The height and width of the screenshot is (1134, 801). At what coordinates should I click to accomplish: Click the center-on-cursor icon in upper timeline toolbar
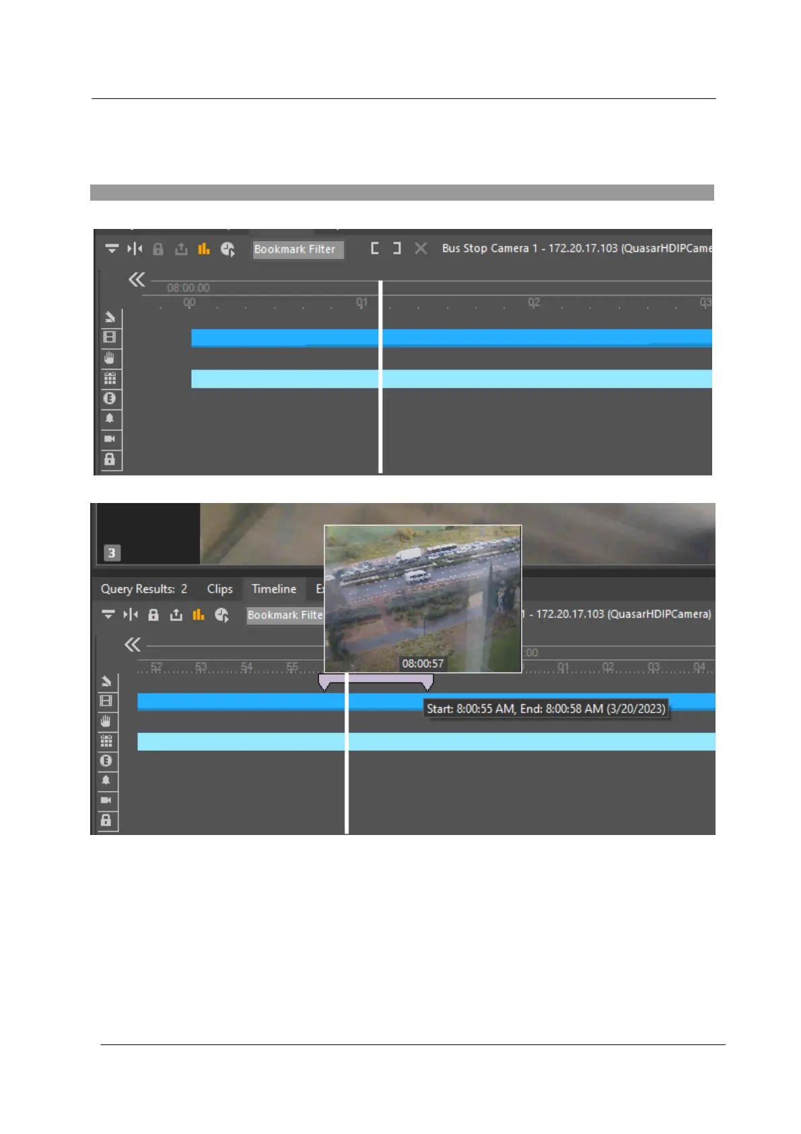tap(135, 249)
